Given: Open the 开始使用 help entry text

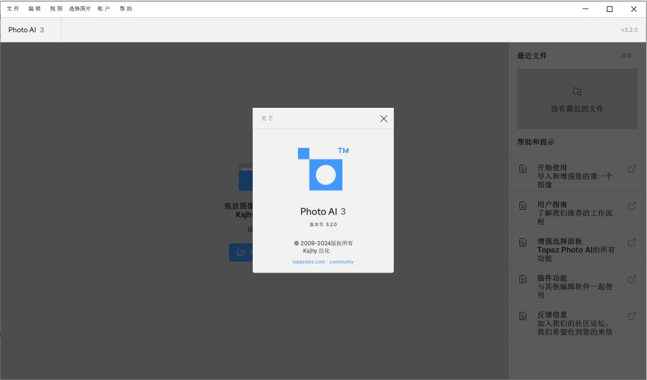Looking at the screenshot, I should pyautogui.click(x=575, y=176).
